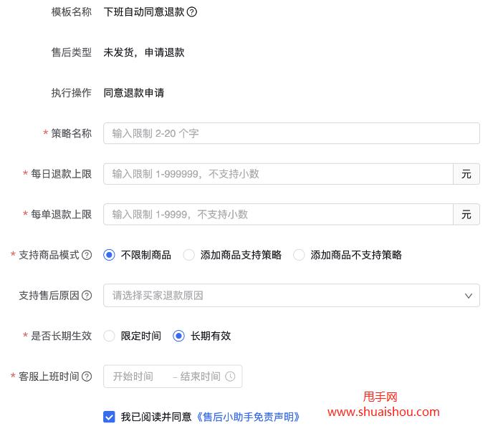Click the help icon next to 客服上班时间
This screenshot has height=436, width=503.
pos(87,377)
